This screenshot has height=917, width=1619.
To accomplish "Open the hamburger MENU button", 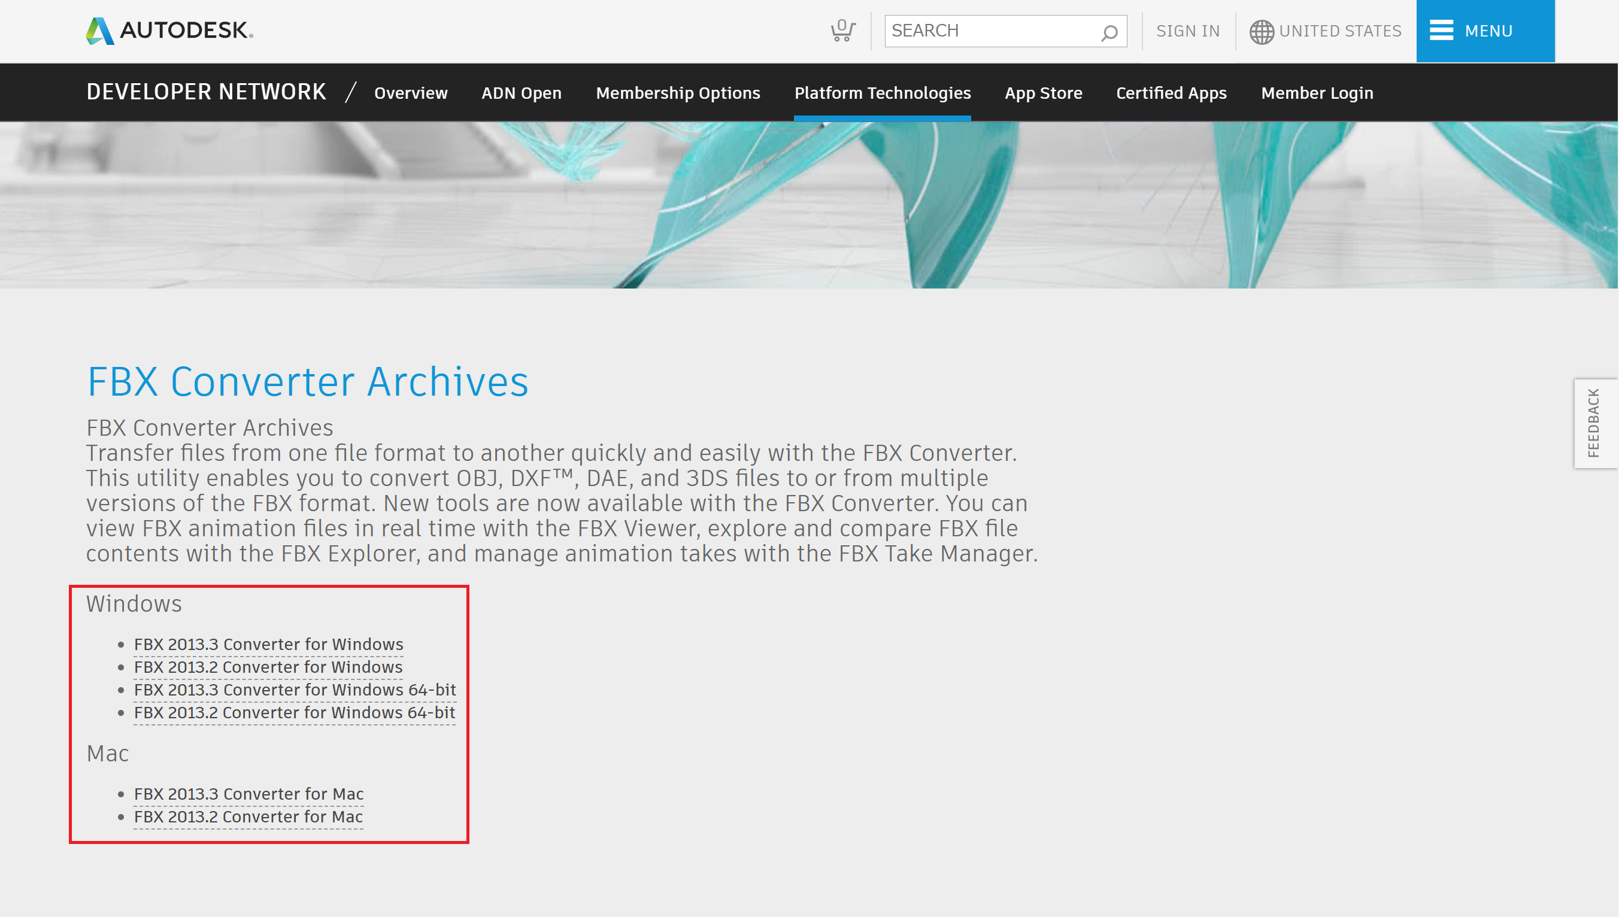I will click(x=1485, y=31).
